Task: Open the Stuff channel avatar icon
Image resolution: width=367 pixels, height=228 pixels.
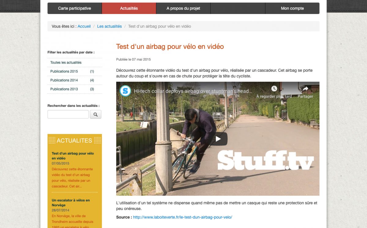Action: 125,91
